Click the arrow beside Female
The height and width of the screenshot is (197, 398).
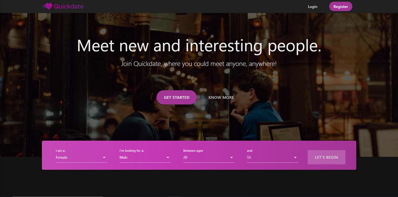click(104, 158)
